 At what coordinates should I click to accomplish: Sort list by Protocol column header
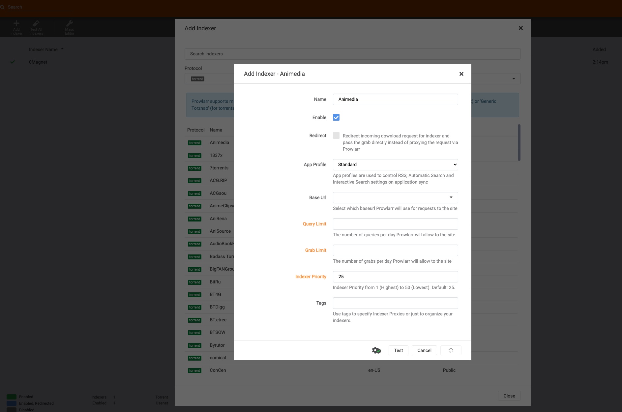click(196, 130)
